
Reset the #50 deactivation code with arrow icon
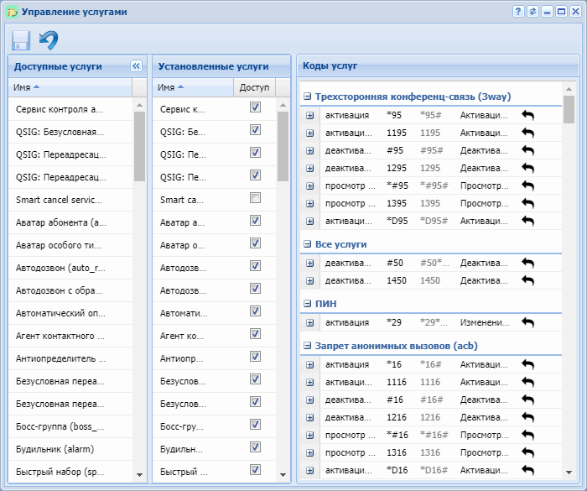tap(527, 263)
